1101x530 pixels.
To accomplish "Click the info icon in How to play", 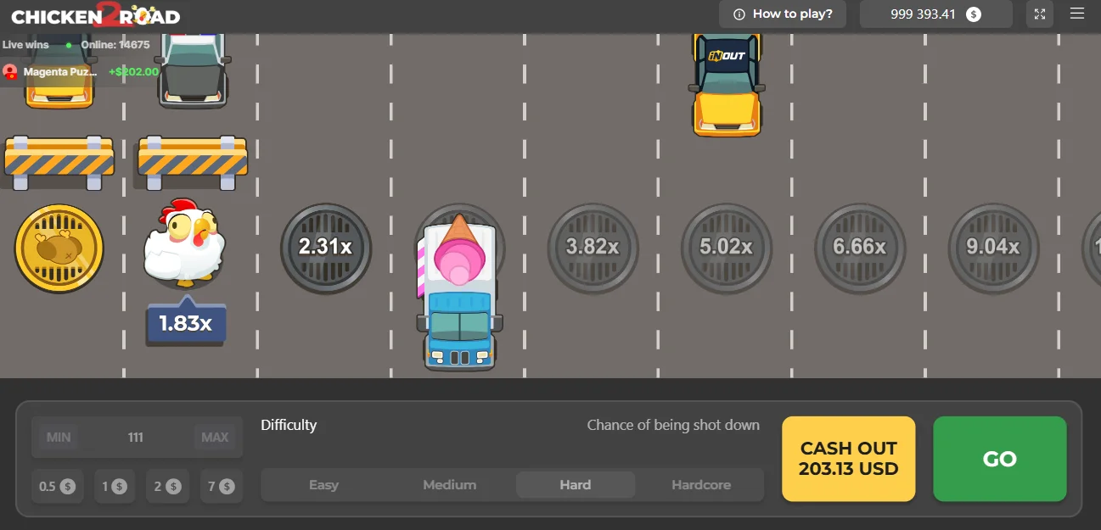I will (x=739, y=14).
